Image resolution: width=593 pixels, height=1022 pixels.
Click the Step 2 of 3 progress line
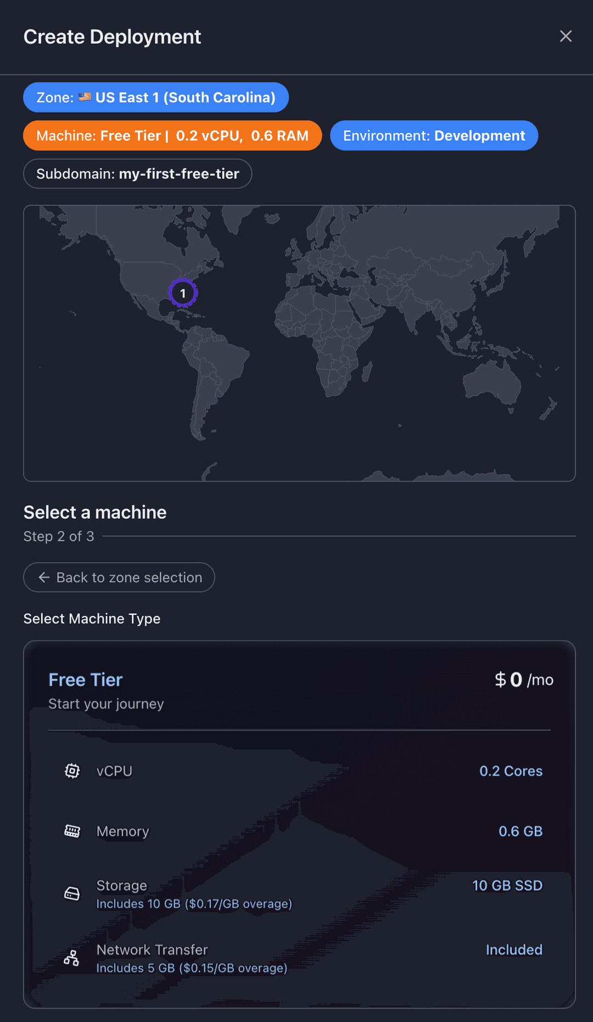point(59,536)
